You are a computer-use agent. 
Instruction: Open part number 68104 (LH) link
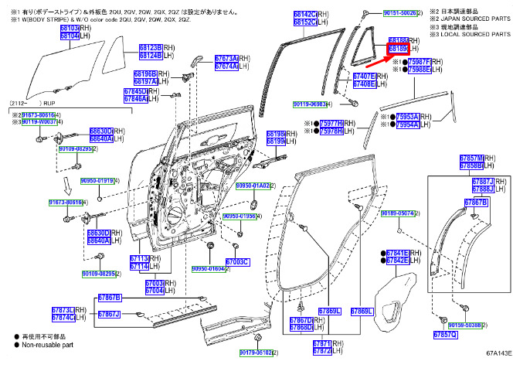click(x=70, y=36)
